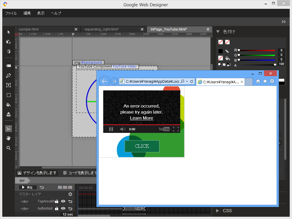Select the YouTube Component label on the stage
This screenshot has height=219, width=292.
(108, 66)
